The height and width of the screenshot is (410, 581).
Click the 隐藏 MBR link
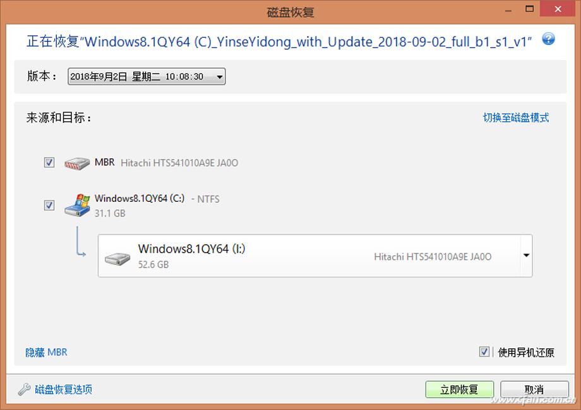pyautogui.click(x=46, y=352)
